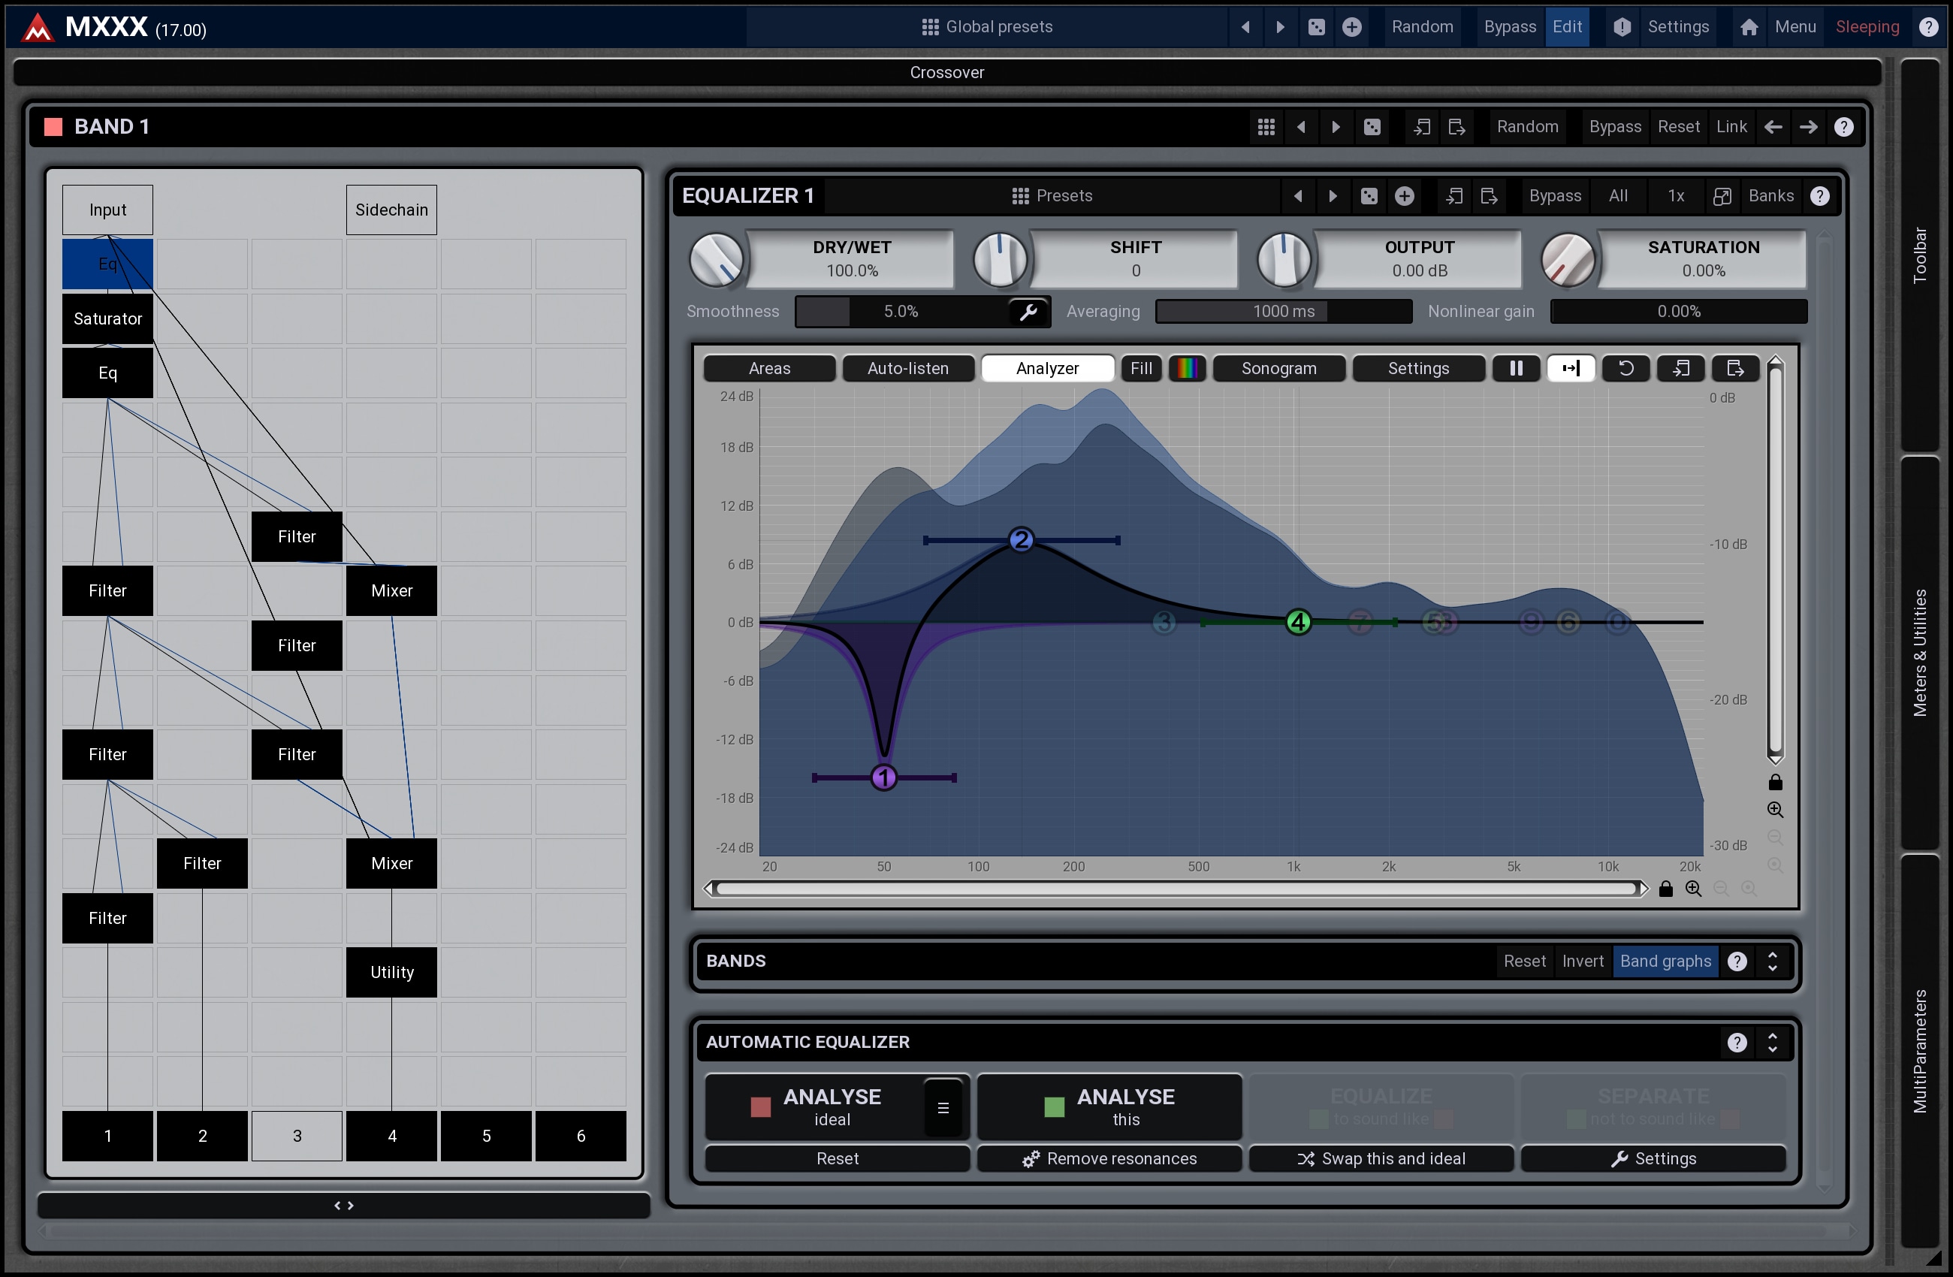The width and height of the screenshot is (1953, 1277).
Task: Click the Home icon in top bar
Action: [x=1749, y=27]
